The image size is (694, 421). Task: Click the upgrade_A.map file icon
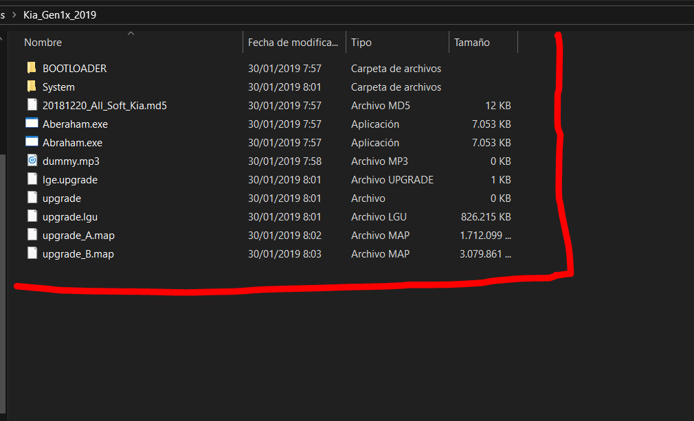[32, 235]
